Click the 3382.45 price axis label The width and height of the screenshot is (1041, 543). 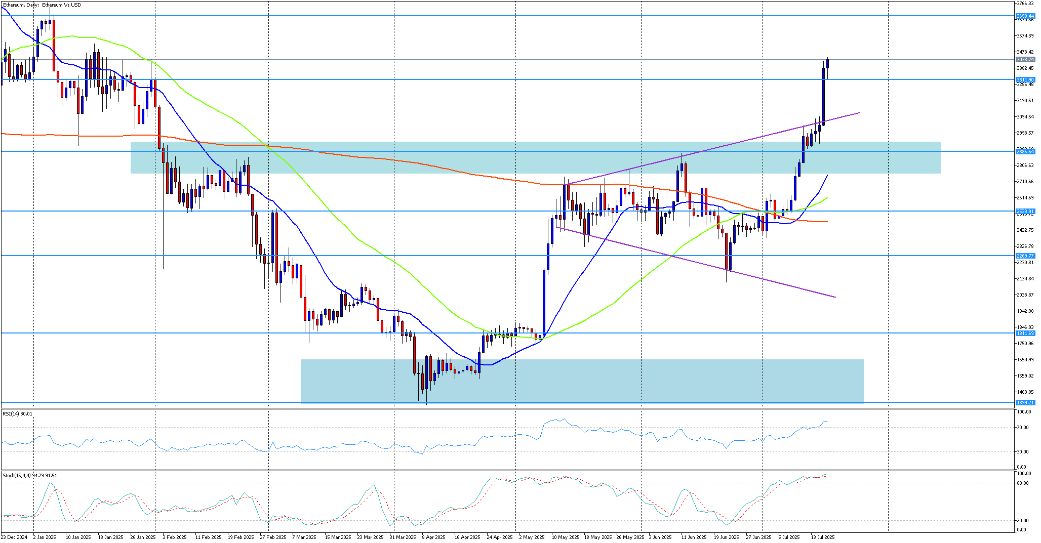(x=1025, y=68)
